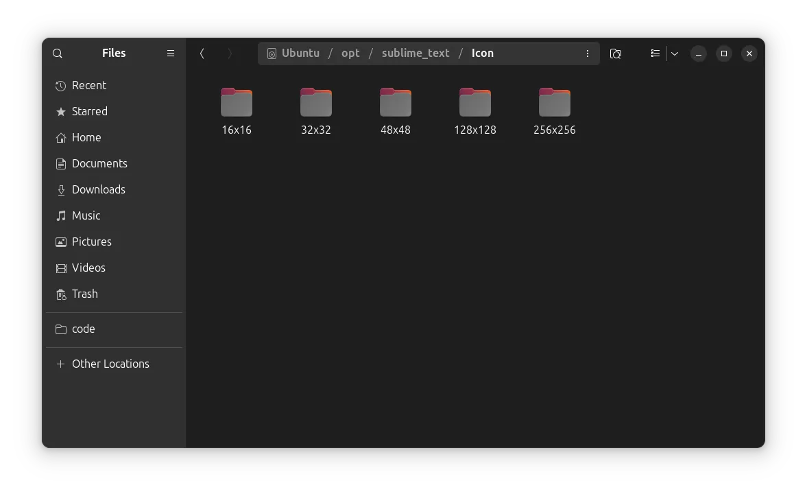Viewport: 807px width, 494px height.
Task: Open Other Locations
Action: (x=110, y=364)
